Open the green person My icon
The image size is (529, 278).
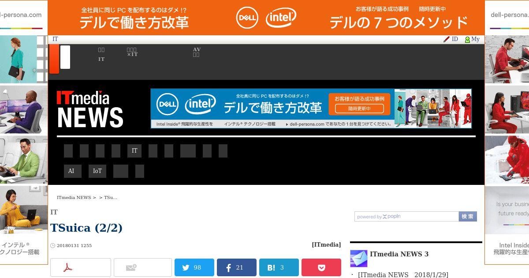tap(467, 39)
